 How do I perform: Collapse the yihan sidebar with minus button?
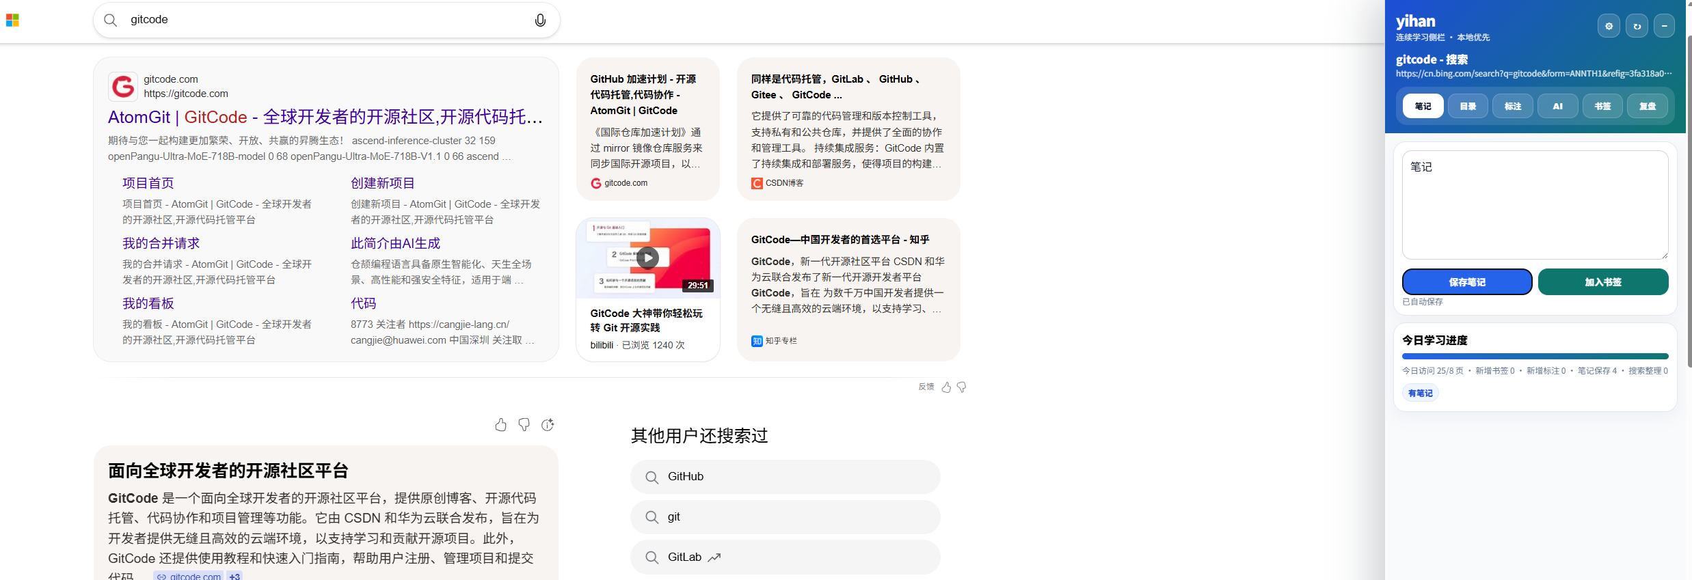point(1664,26)
